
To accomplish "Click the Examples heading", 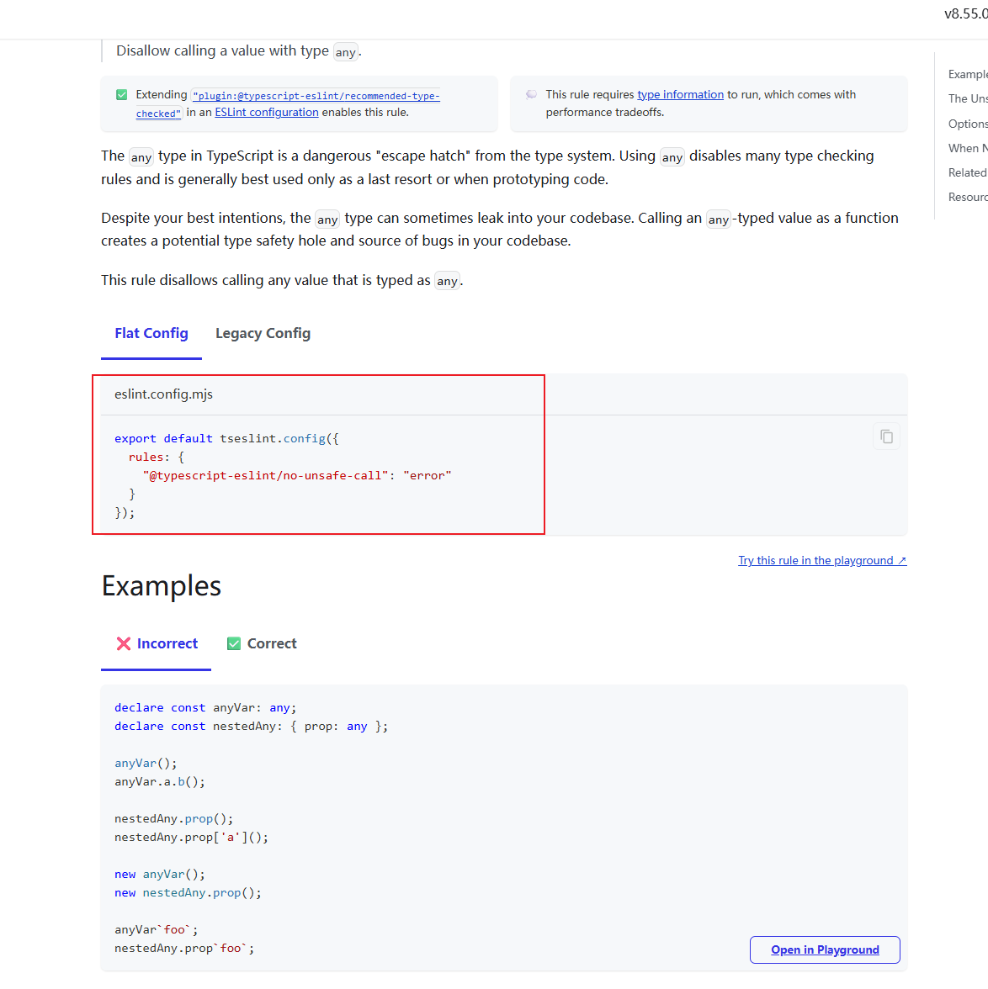I will pos(161,586).
